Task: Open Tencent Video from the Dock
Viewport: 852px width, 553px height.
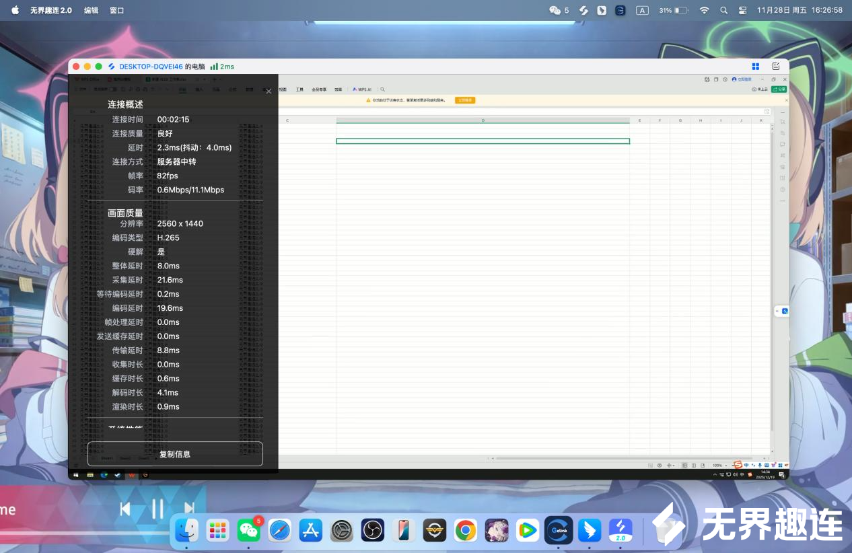Action: [x=528, y=530]
